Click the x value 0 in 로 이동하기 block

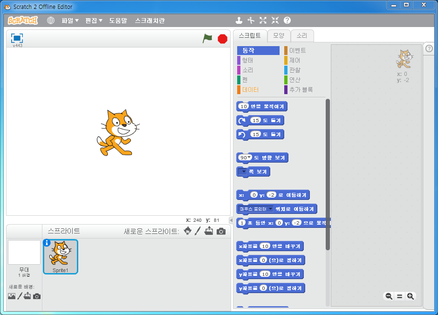tap(253, 195)
